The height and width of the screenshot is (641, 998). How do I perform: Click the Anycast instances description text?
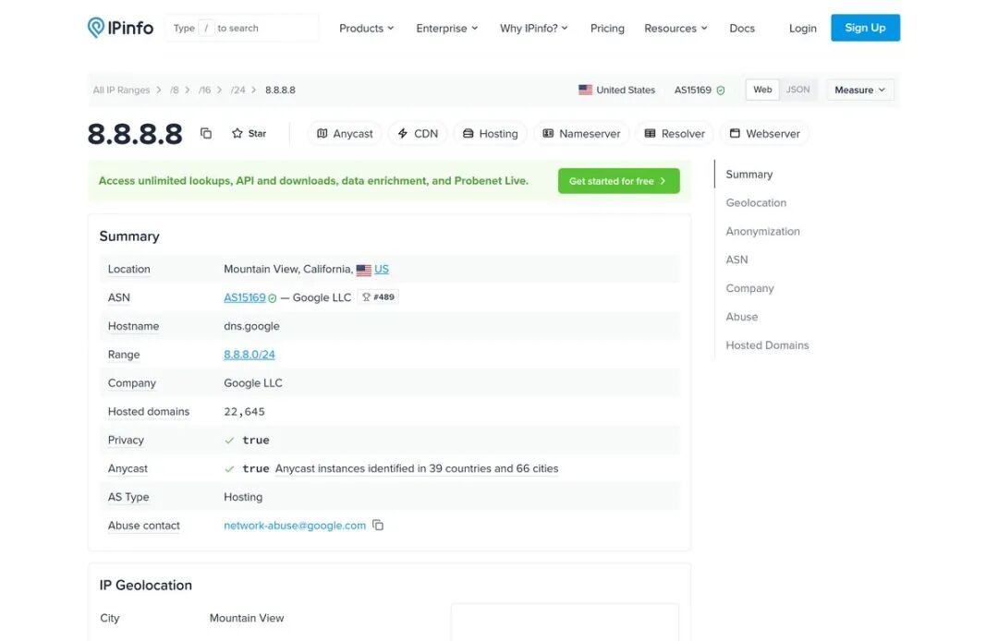pos(416,468)
